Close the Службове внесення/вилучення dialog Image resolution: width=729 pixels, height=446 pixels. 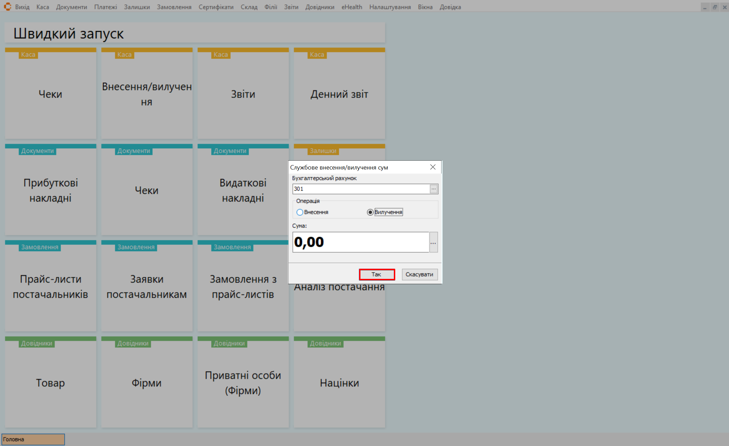[433, 167]
